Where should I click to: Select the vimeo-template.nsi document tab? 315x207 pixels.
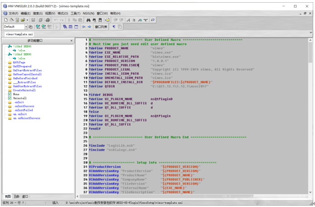click(19, 34)
